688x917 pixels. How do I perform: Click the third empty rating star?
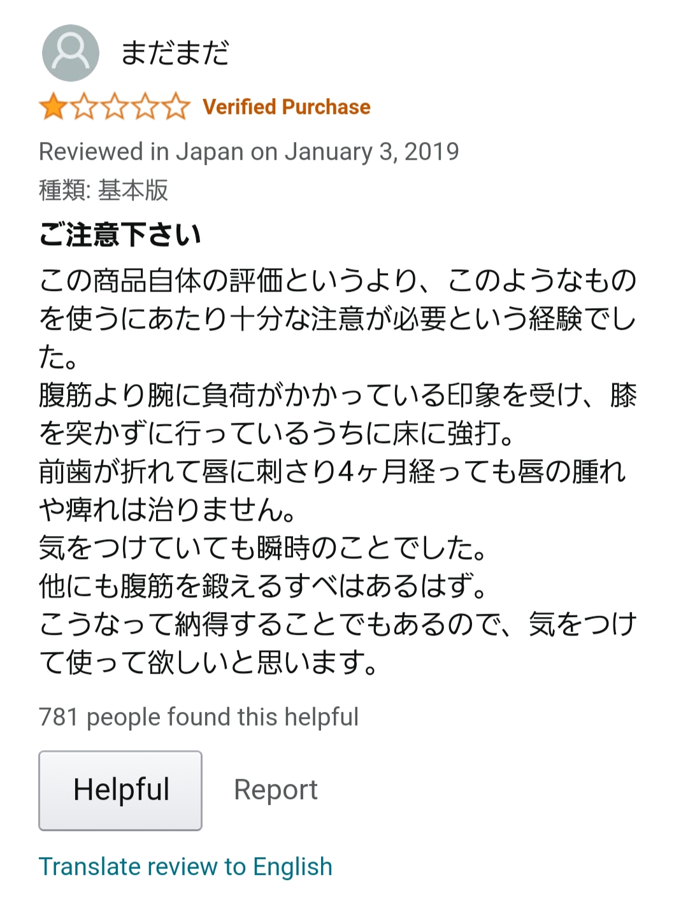[115, 106]
